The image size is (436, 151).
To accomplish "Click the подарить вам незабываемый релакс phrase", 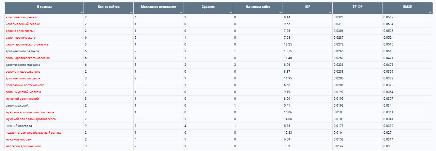I will [x=33, y=132].
